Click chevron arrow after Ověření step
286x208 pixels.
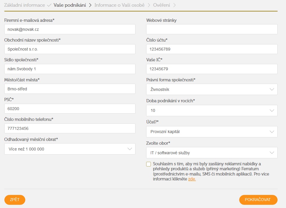click(174, 5)
